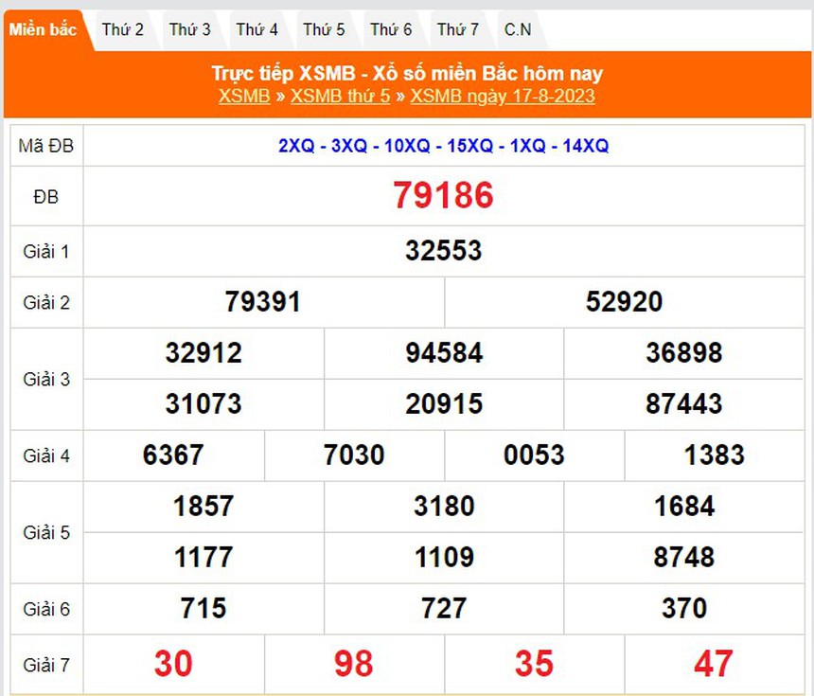Open the XSMB link

pyautogui.click(x=244, y=97)
